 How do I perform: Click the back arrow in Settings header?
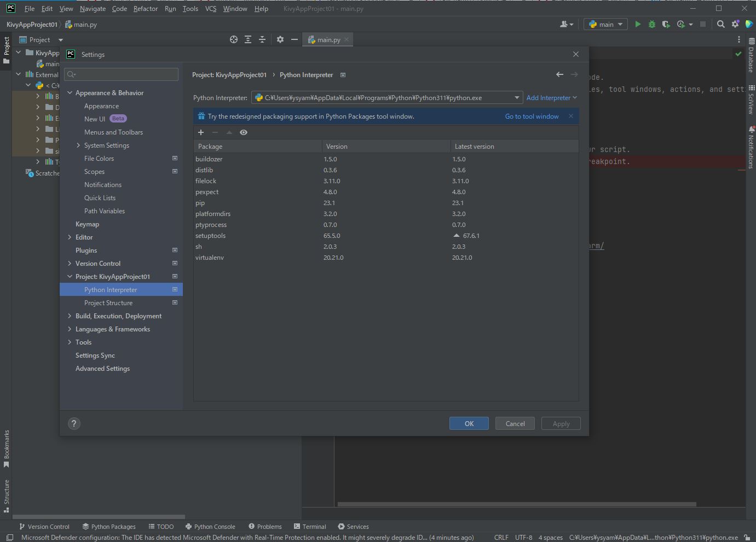(559, 74)
